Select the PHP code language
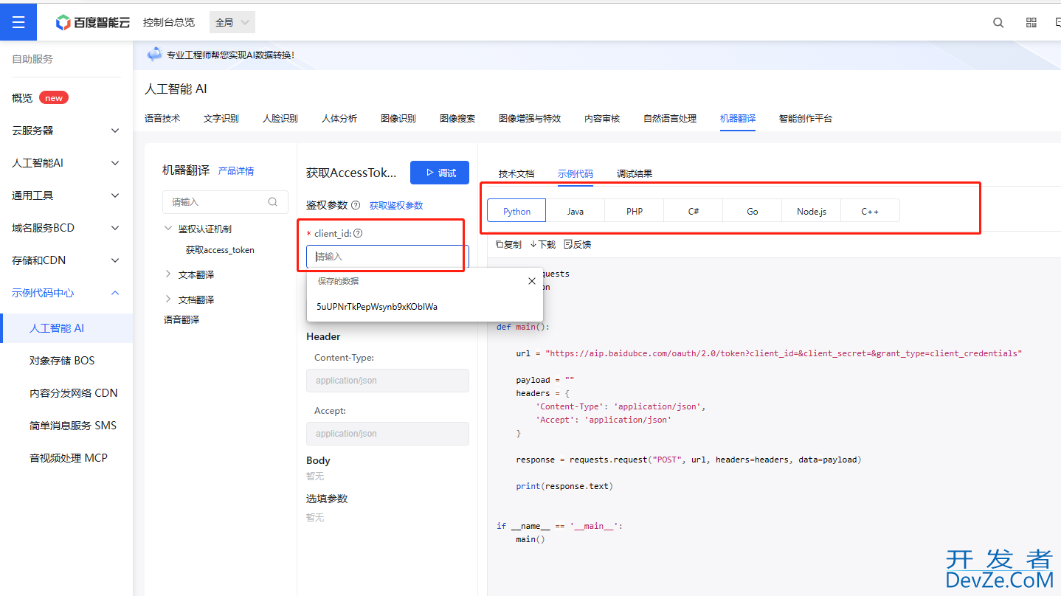Image resolution: width=1061 pixels, height=596 pixels. click(635, 211)
